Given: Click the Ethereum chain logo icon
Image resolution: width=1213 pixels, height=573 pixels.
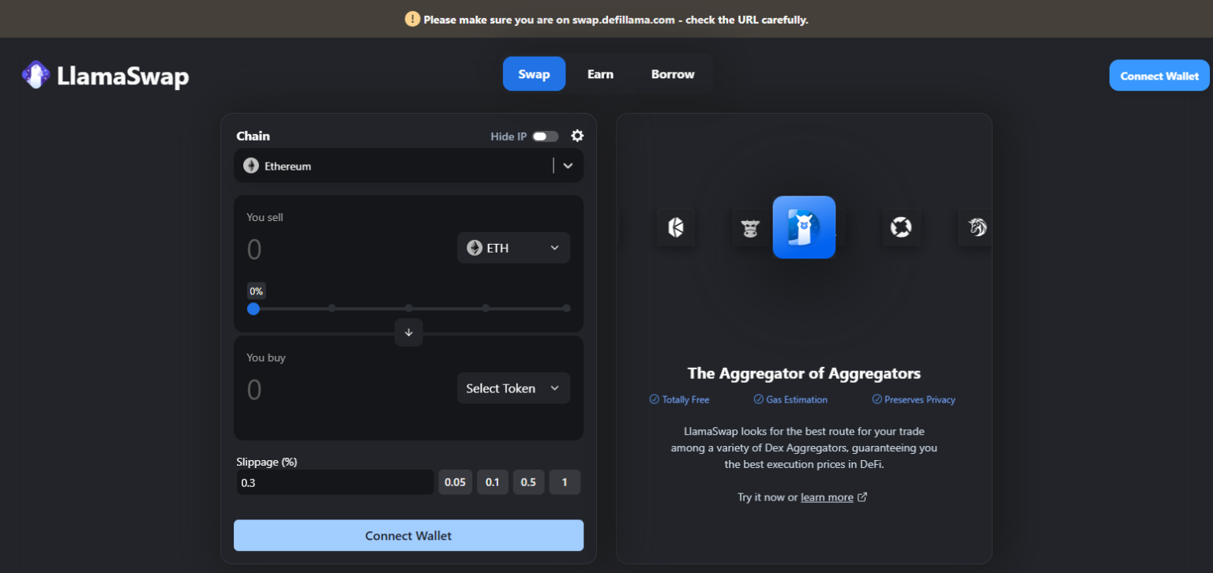Looking at the screenshot, I should point(251,166).
